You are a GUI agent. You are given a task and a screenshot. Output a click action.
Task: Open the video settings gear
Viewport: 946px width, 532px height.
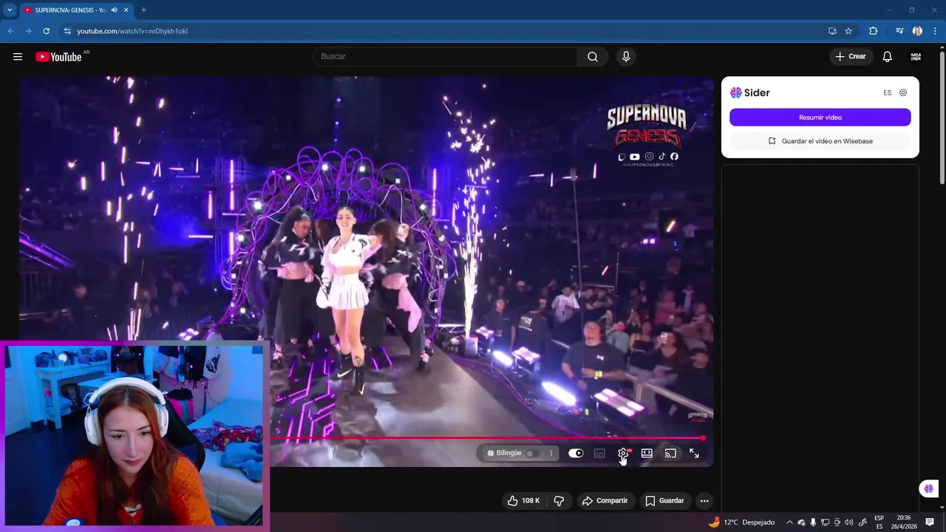point(623,453)
